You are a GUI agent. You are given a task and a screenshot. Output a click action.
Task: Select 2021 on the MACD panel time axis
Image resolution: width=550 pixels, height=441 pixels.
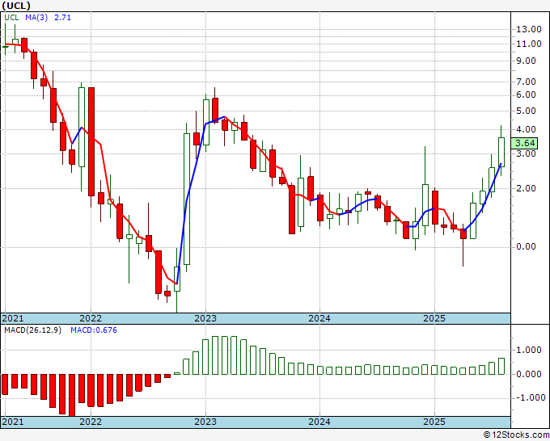(x=13, y=422)
